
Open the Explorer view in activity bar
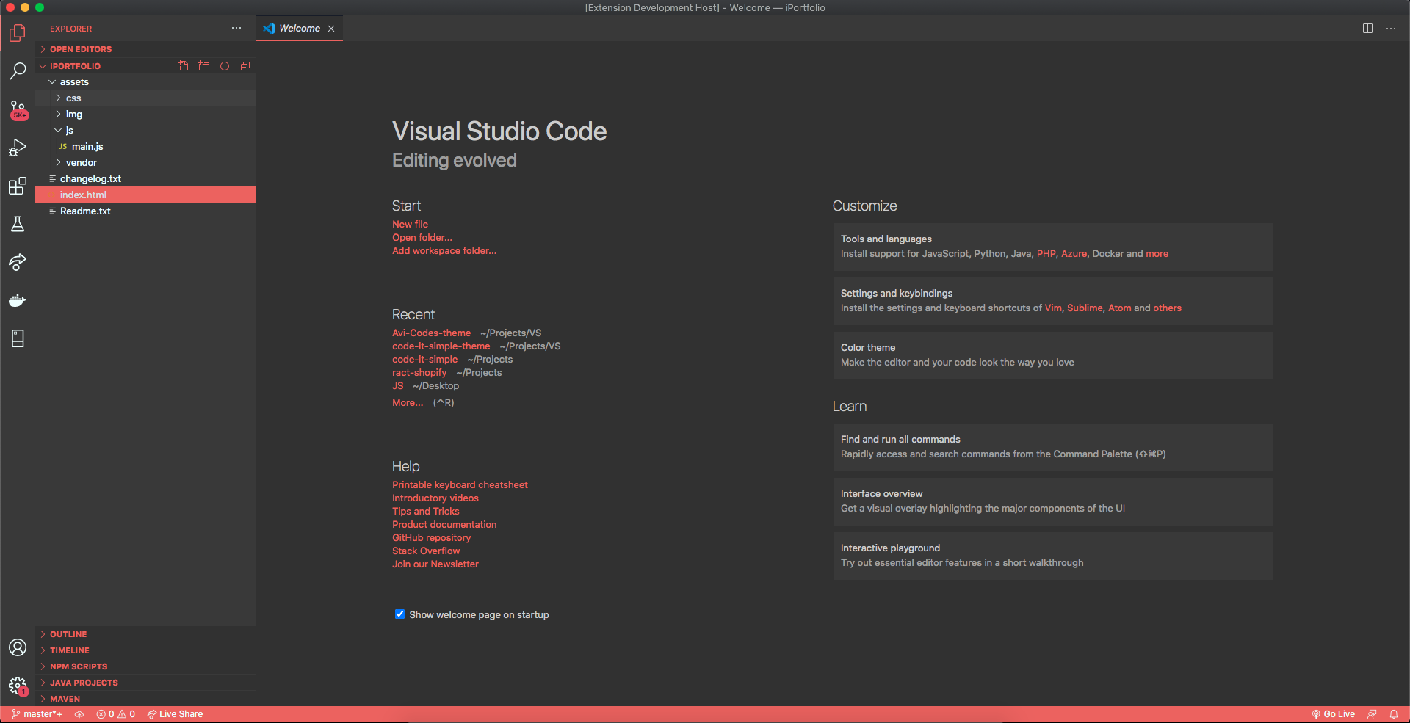(x=18, y=33)
